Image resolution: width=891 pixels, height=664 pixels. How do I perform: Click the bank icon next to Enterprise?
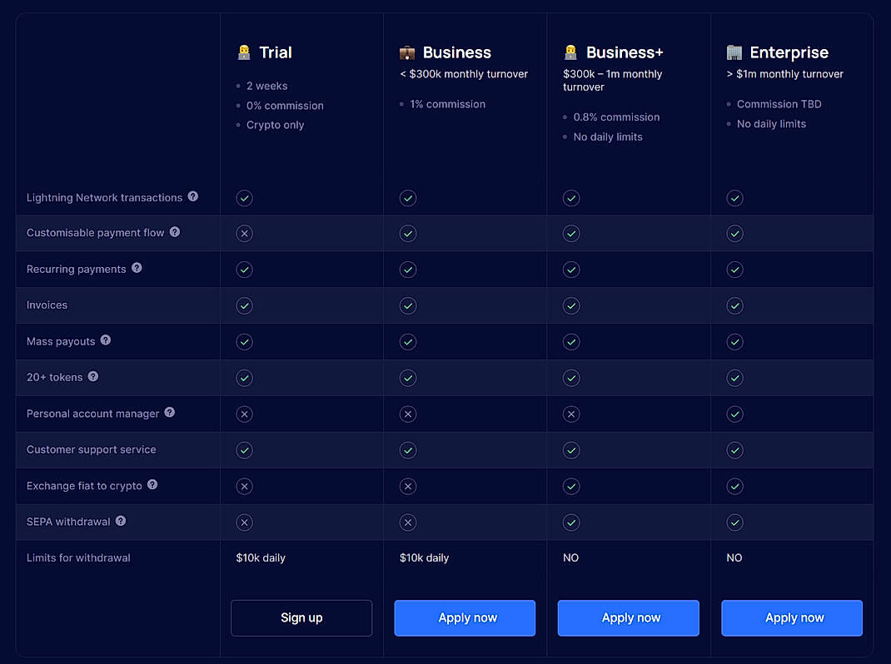coord(733,52)
